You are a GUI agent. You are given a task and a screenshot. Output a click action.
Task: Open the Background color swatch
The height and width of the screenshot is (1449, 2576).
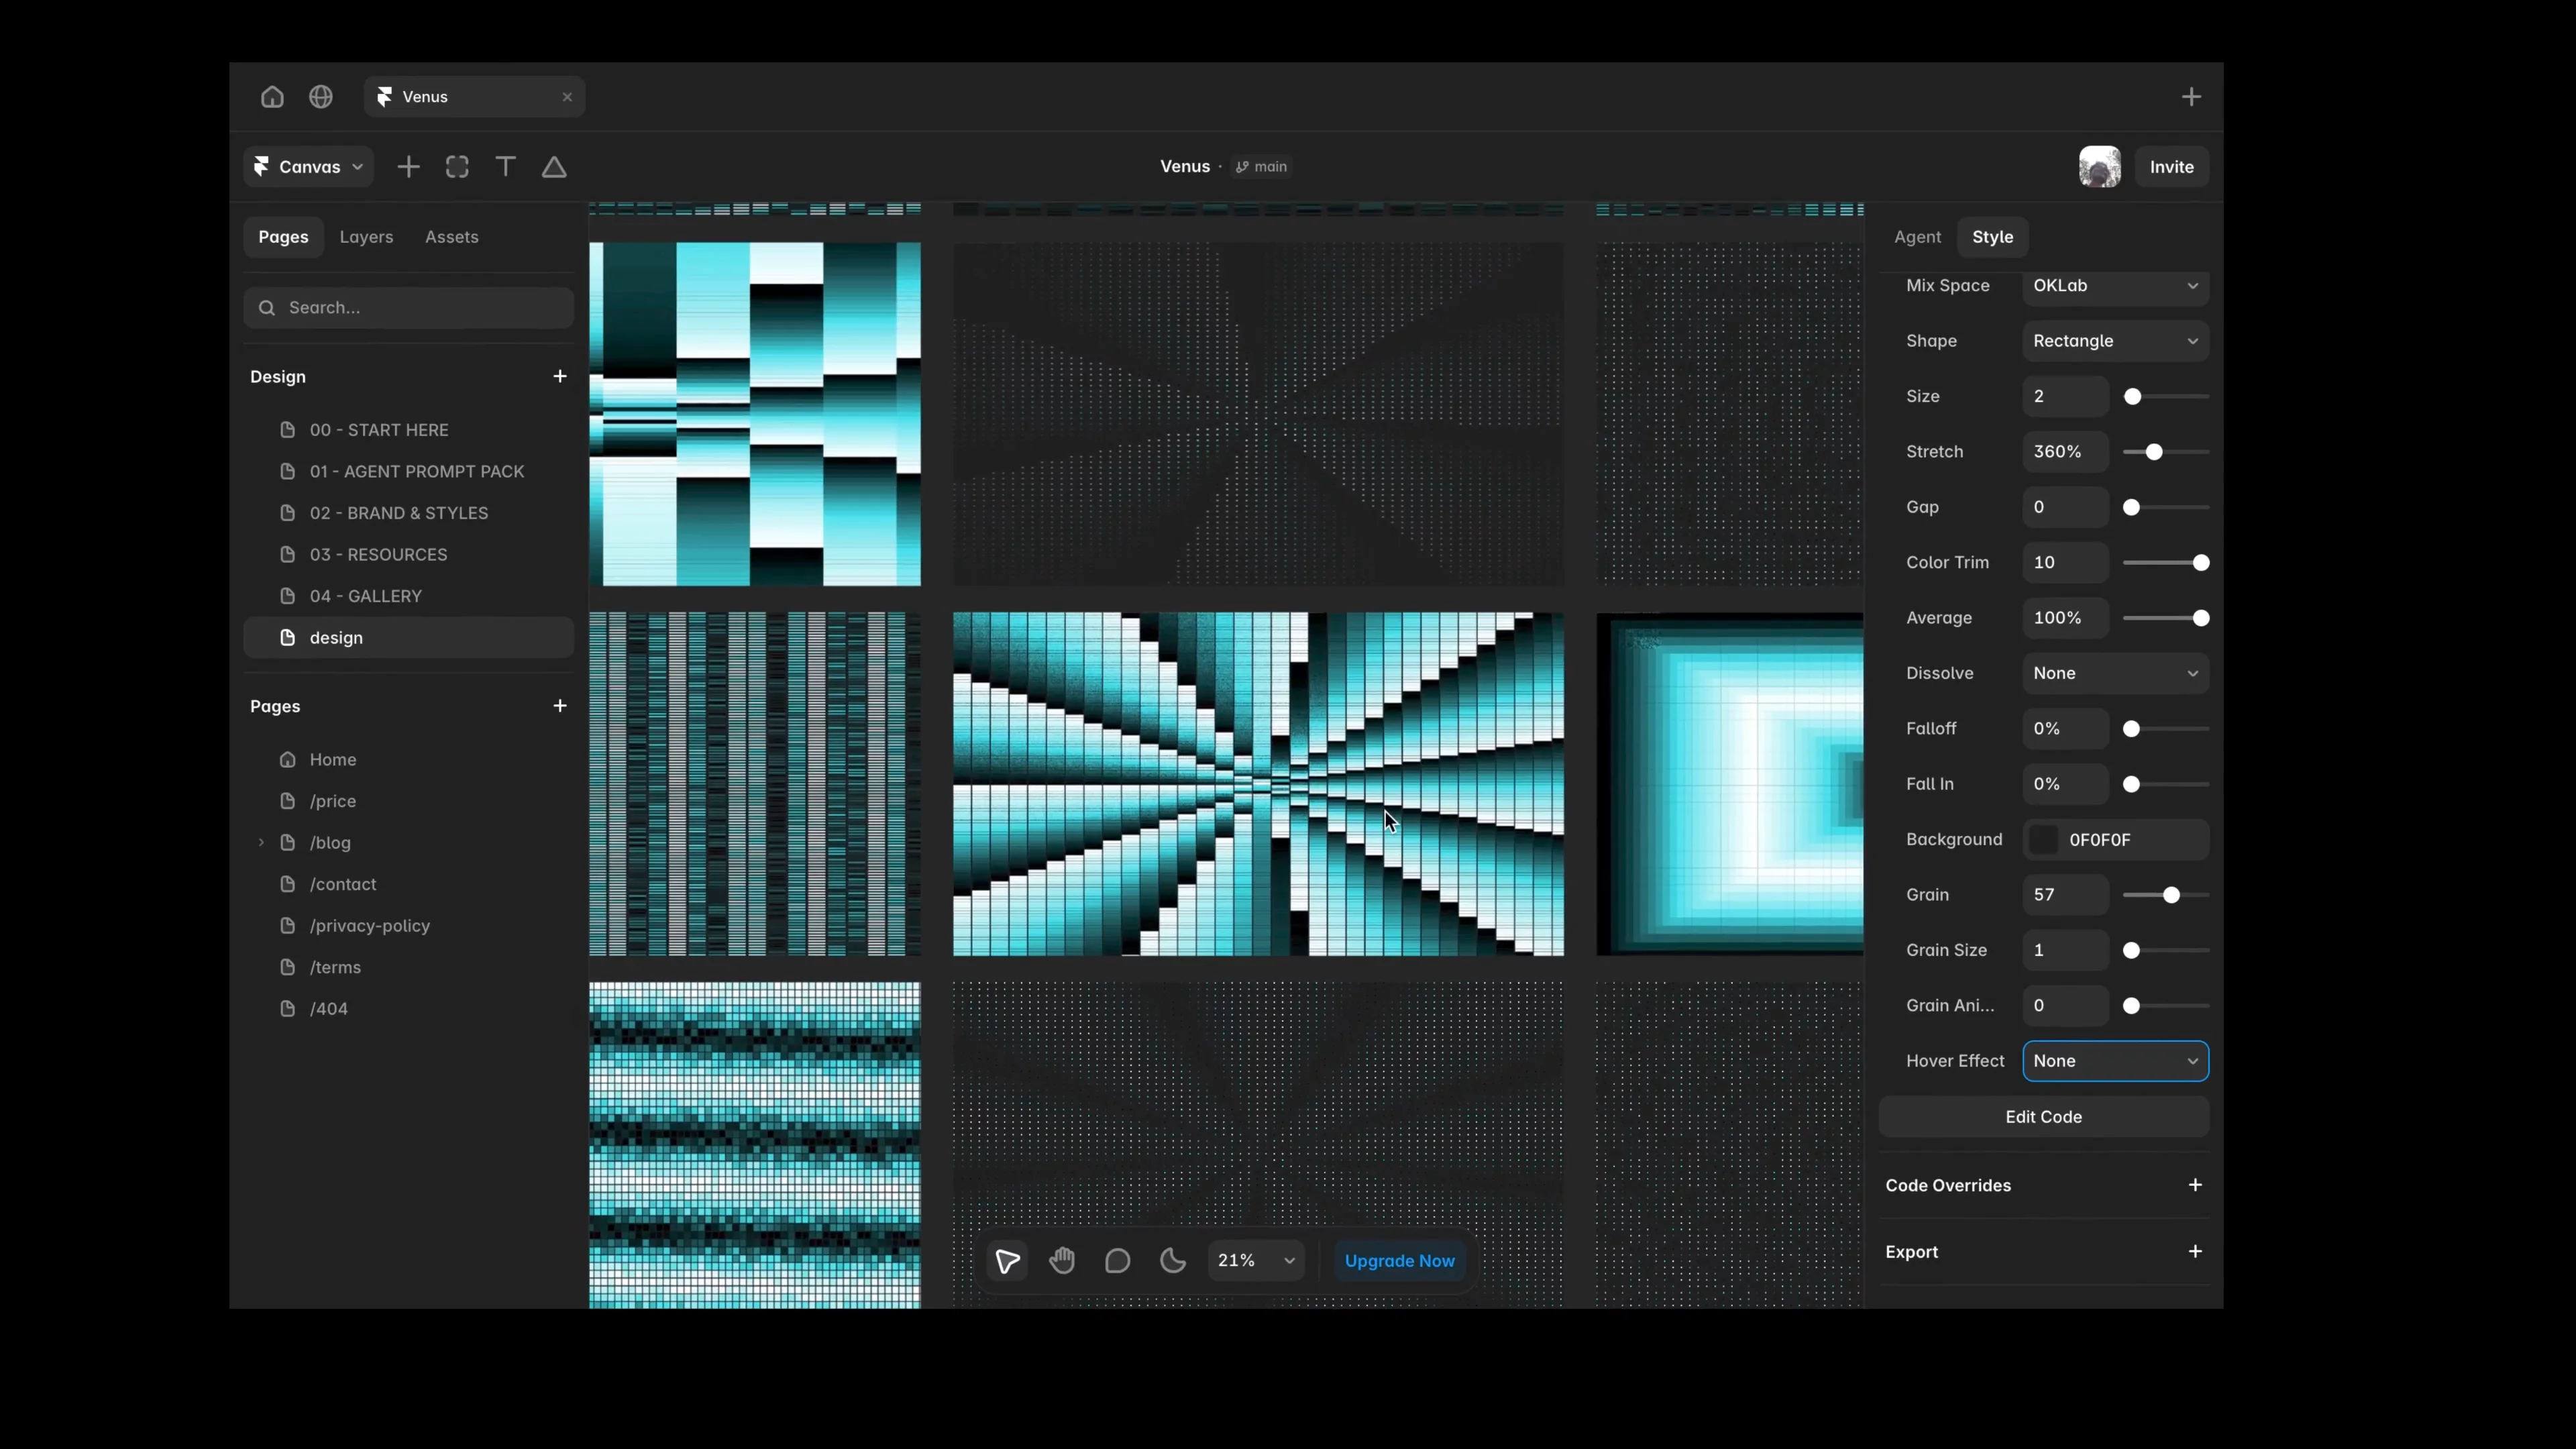(2045, 840)
